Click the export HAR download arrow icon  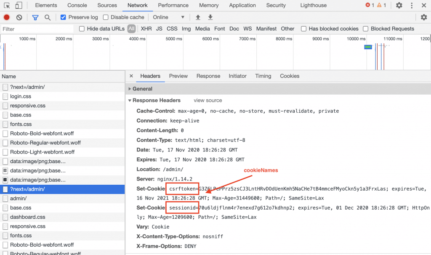tap(210, 17)
